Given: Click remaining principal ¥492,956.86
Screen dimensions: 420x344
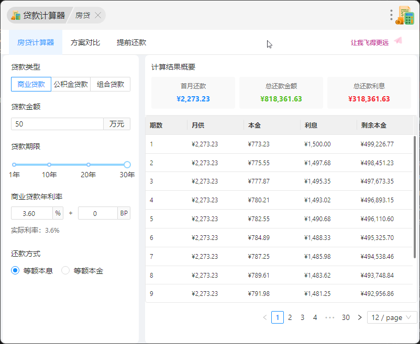Looking at the screenshot, I should (x=377, y=294).
